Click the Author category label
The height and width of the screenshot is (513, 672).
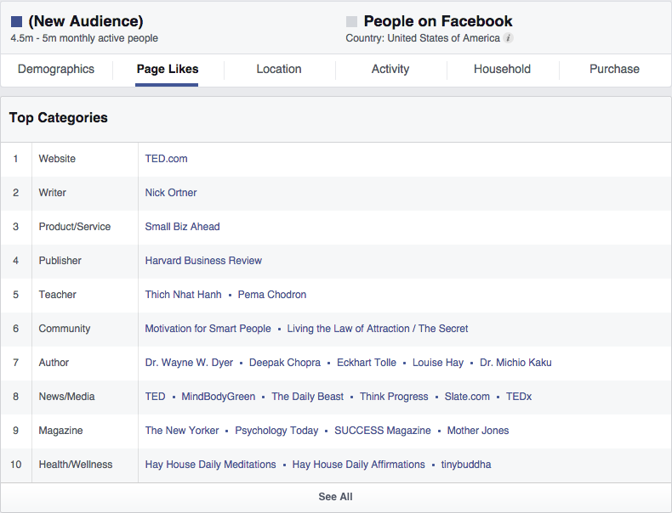tap(54, 363)
